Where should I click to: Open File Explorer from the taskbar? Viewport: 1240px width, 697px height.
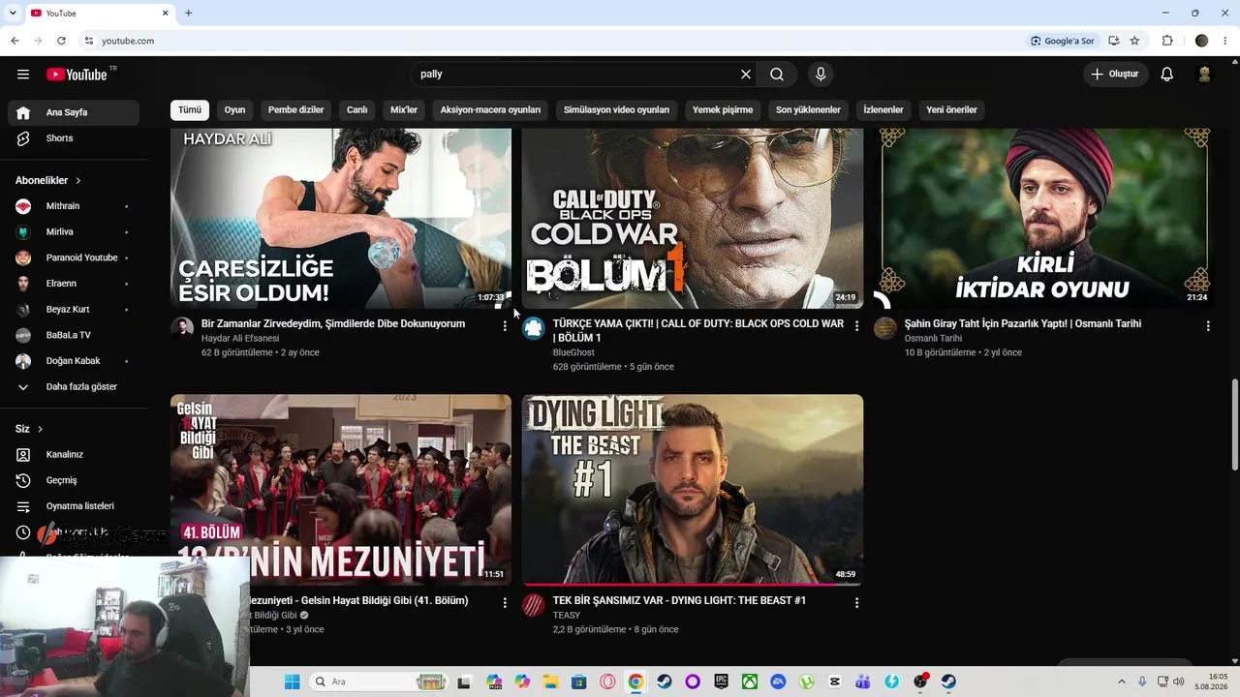550,682
